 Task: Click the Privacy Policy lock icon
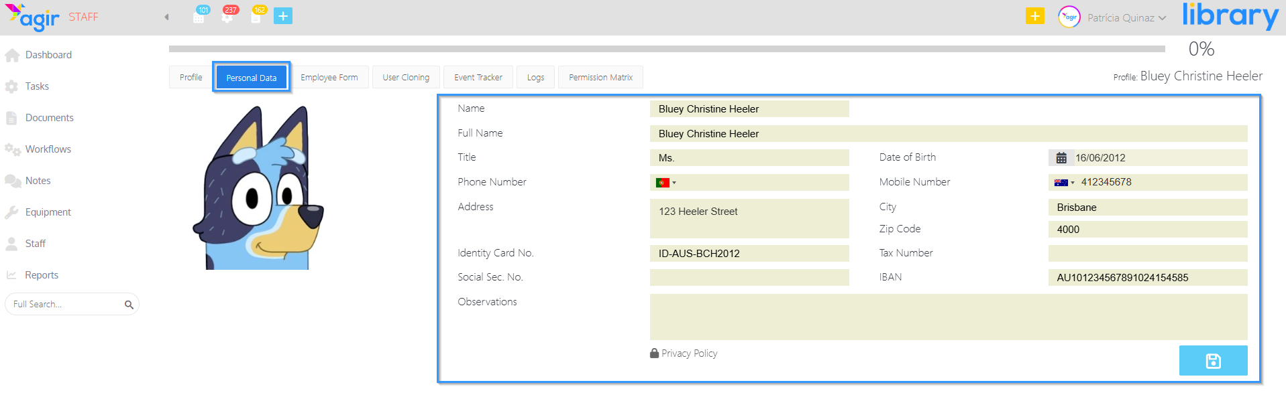(654, 353)
